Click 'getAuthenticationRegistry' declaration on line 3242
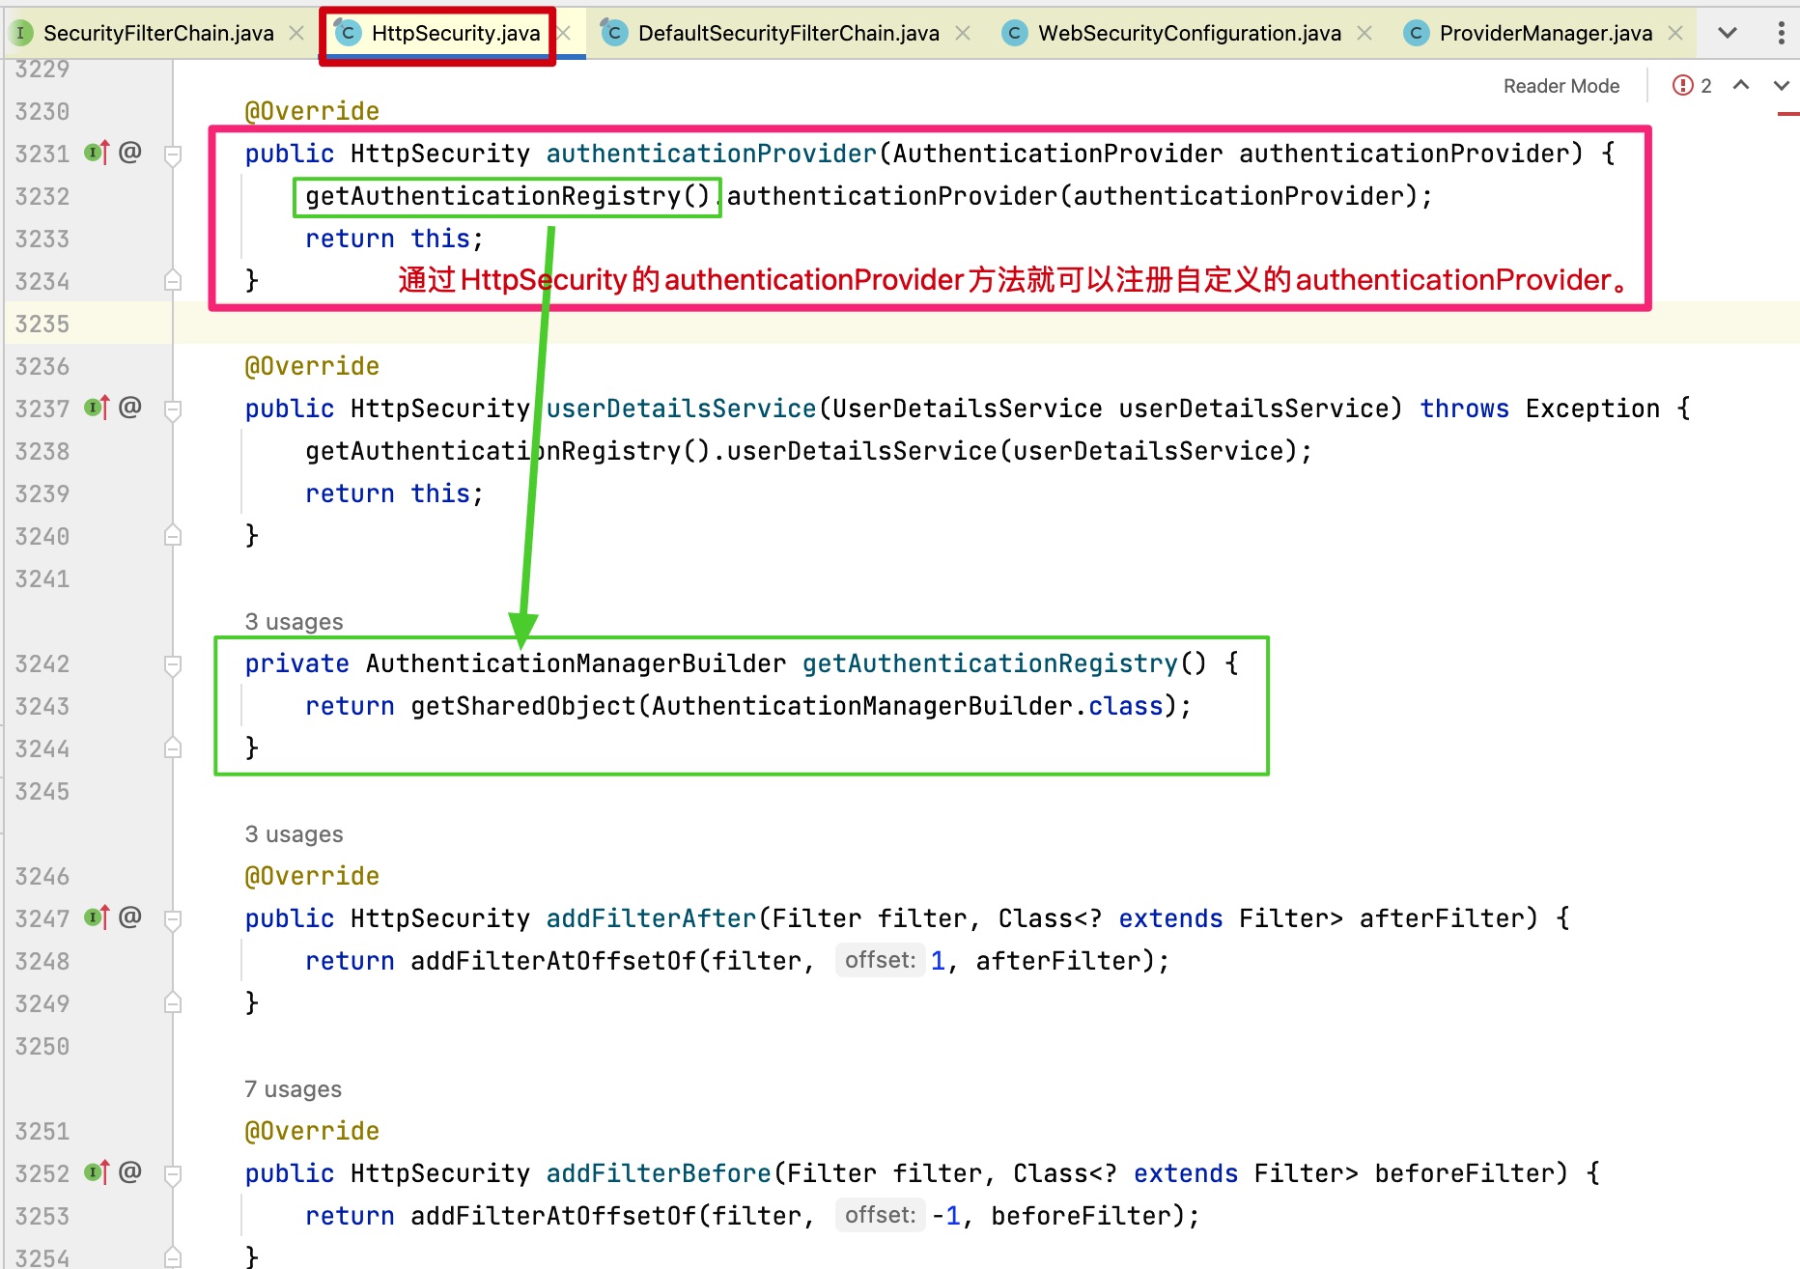The height and width of the screenshot is (1269, 1800). tap(990, 663)
